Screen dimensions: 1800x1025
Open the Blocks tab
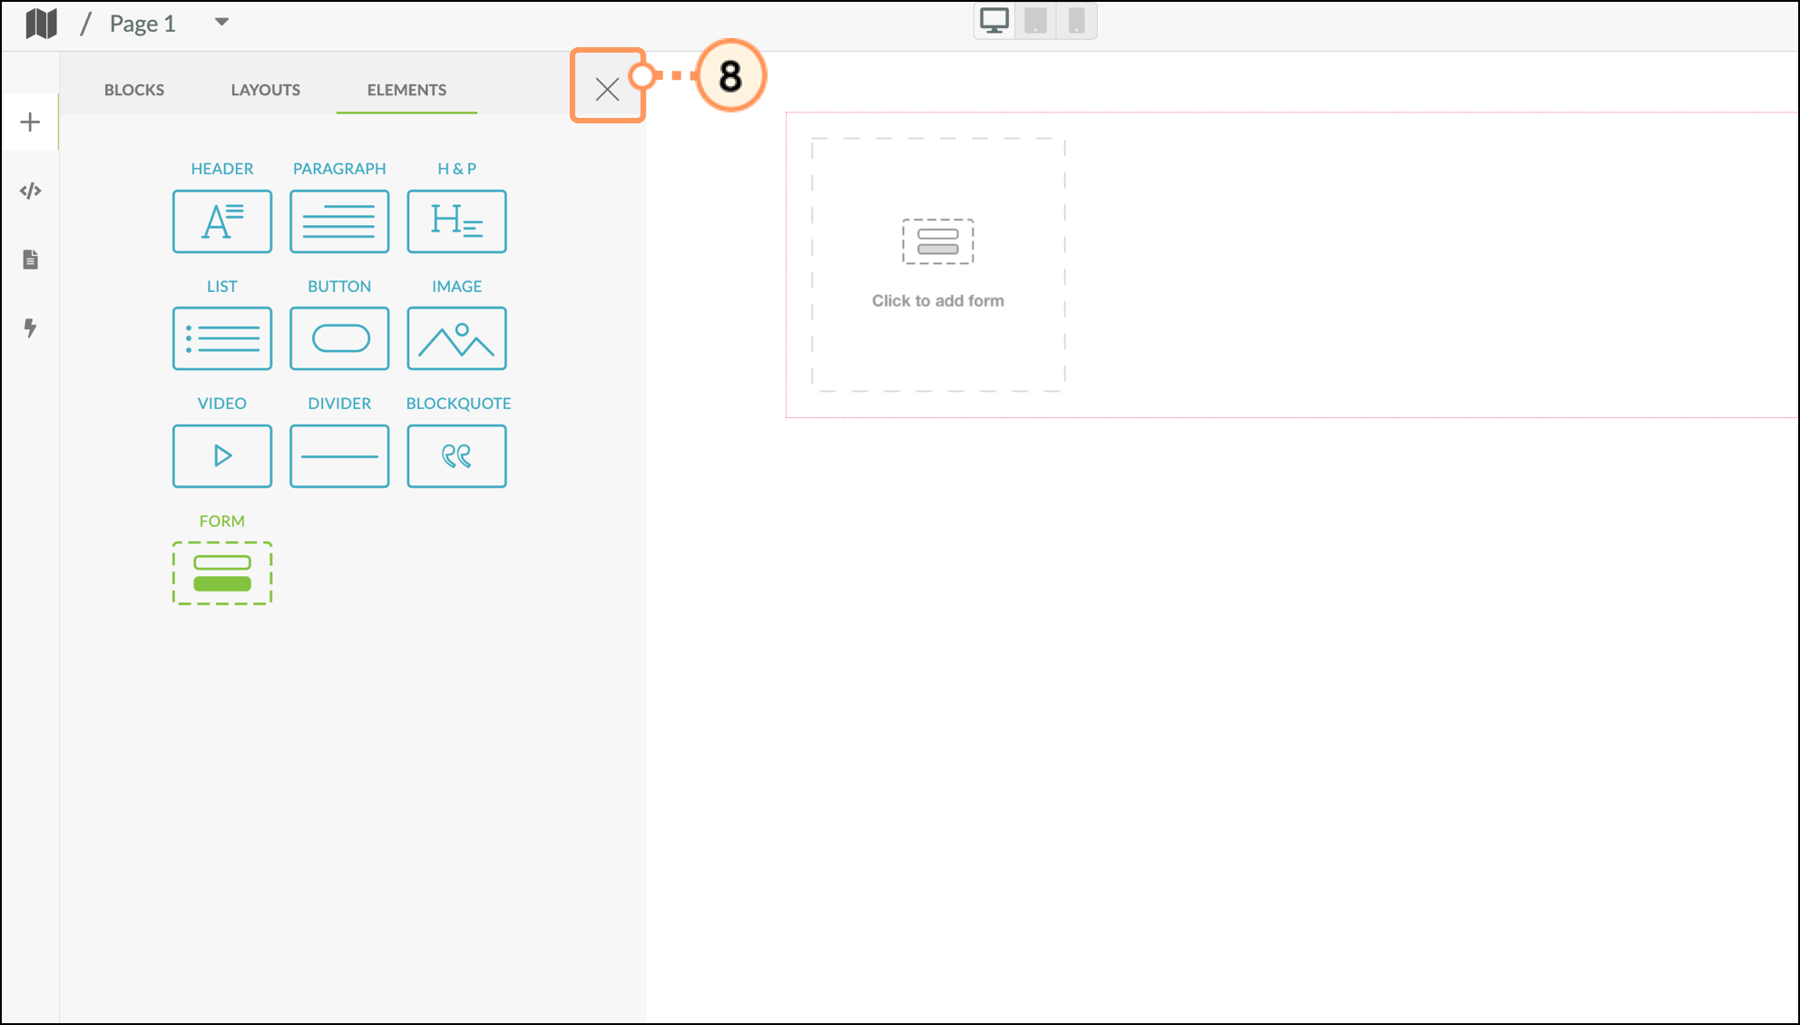134,90
